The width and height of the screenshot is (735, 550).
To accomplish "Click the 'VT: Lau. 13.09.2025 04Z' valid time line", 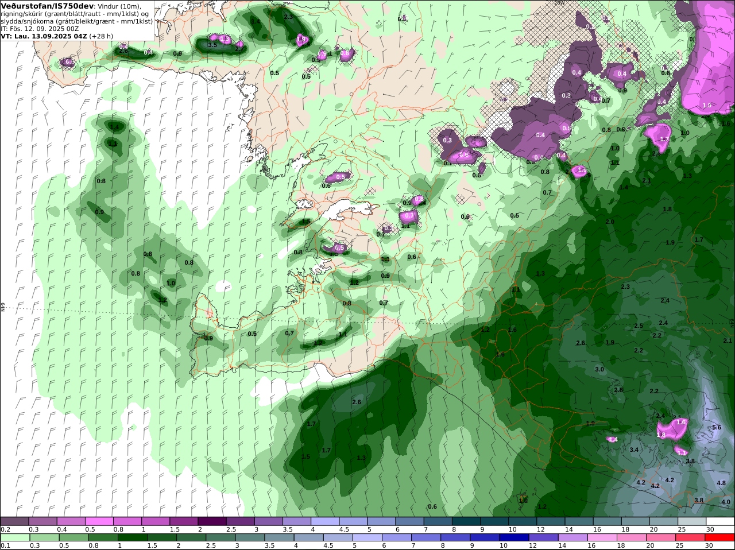I will coord(44,36).
